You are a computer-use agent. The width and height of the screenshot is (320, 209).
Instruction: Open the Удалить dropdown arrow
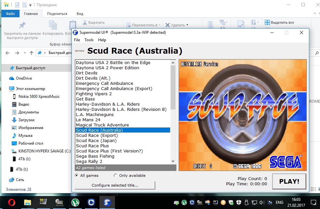tap(187, 25)
